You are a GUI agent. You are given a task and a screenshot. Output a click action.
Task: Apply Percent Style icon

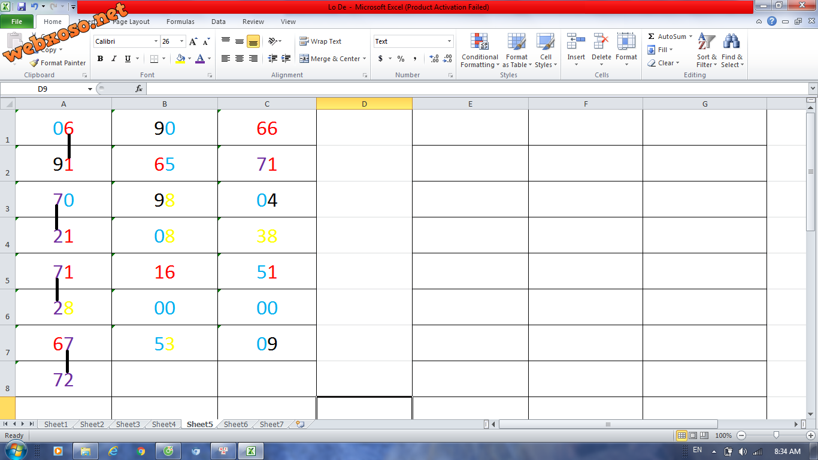tap(401, 59)
